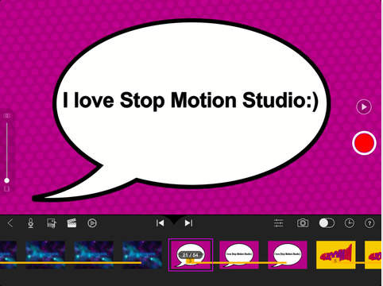383x286 pixels.
Task: Play the movie with circular play button
Action: (x=364, y=107)
